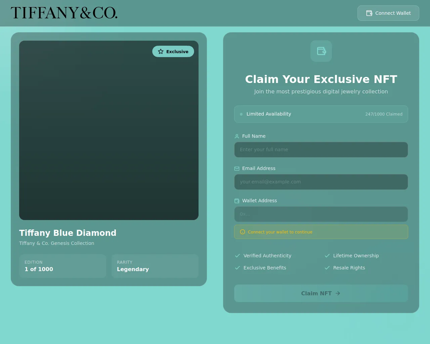
Task: Click the checkmark next to Lifetime Ownership
Action: click(327, 256)
